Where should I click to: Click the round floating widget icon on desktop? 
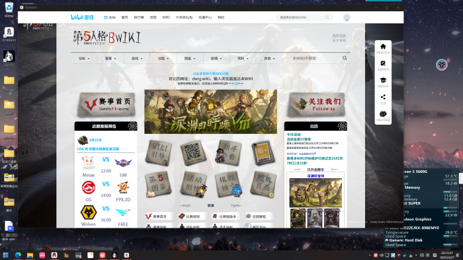[x=442, y=65]
